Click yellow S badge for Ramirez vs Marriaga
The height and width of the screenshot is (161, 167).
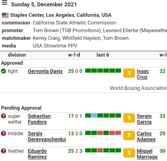129,153
